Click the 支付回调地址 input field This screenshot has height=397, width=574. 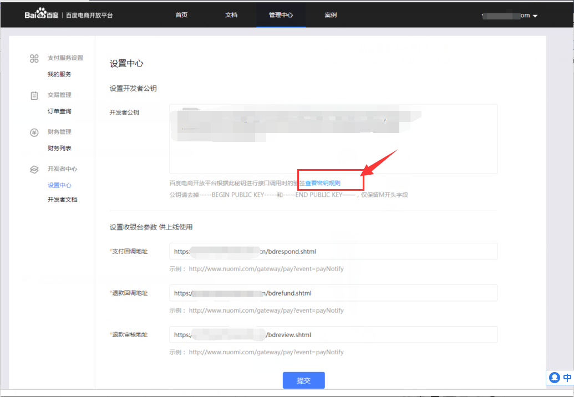point(333,251)
